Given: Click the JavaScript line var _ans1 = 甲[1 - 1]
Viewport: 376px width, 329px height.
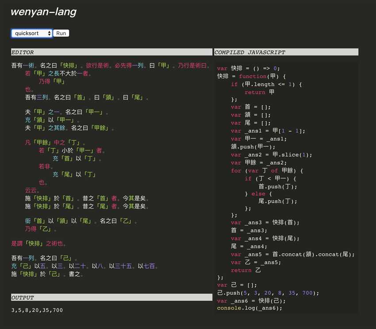Looking at the screenshot, I should 268,131.
